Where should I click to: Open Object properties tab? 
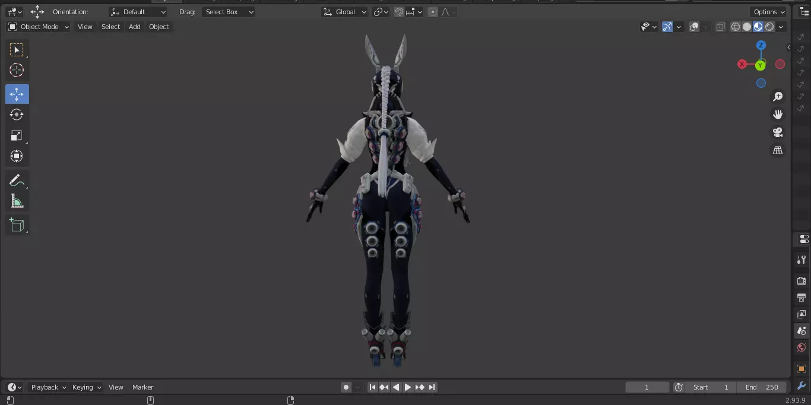[802, 369]
